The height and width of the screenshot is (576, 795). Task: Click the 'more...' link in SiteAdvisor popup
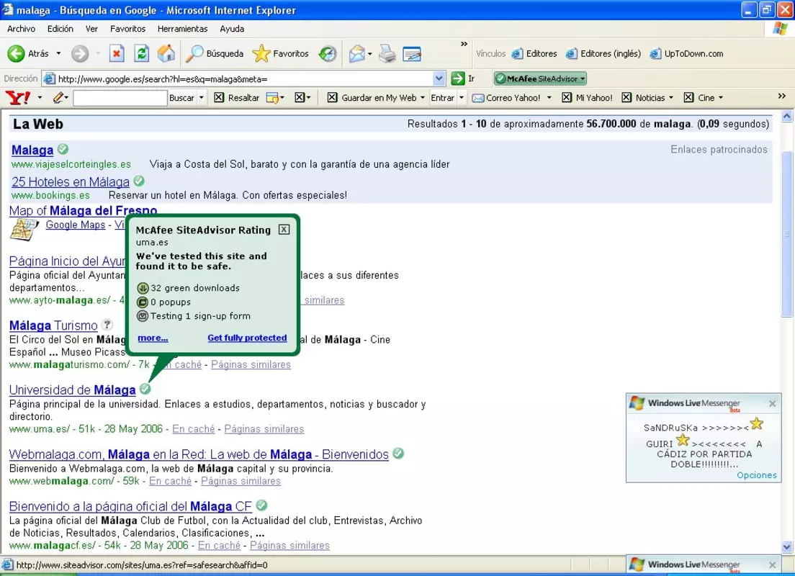point(153,338)
